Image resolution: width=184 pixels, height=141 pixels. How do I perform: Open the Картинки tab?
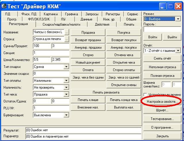pos(51,14)
